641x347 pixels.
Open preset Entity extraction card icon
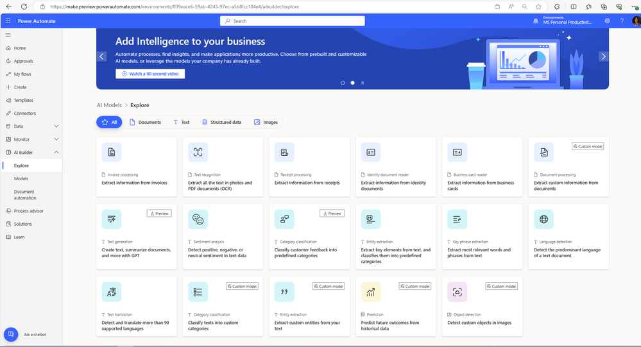point(371,219)
